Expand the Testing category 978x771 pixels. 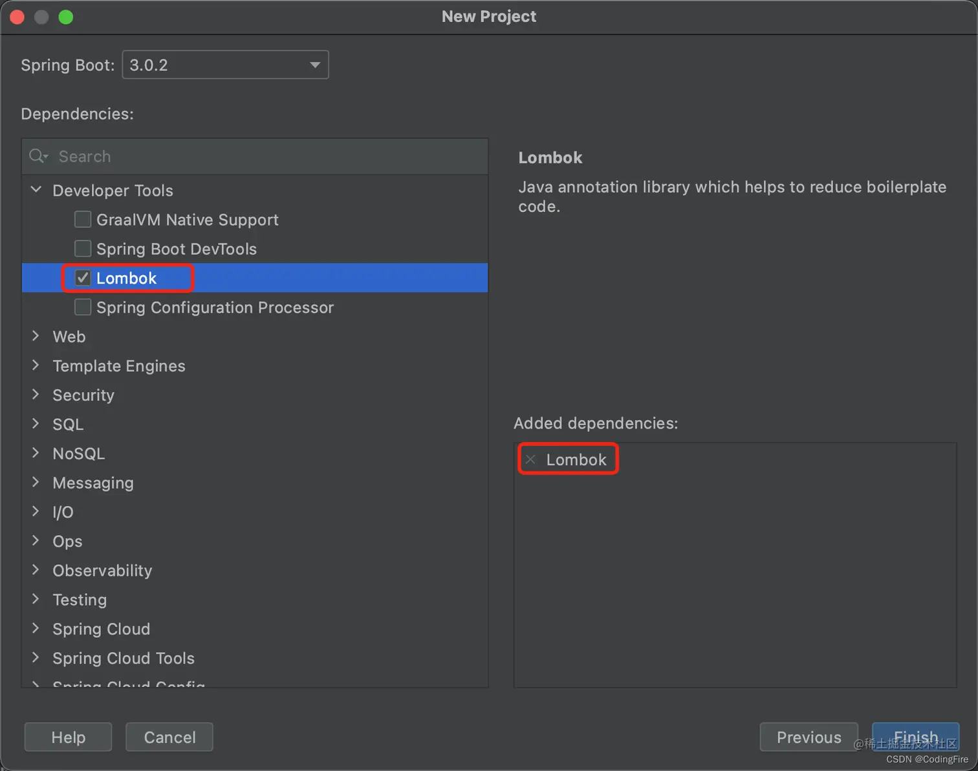36,599
